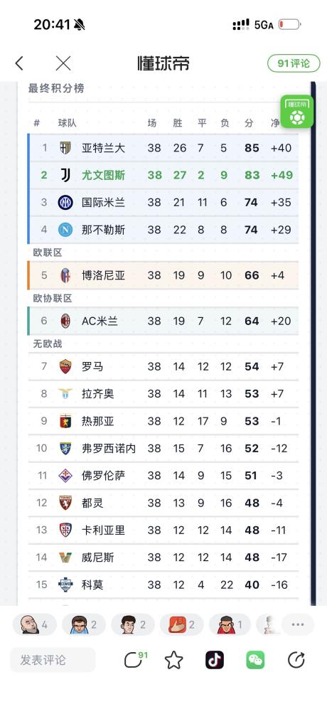
Task: Tap the green floating football icon
Action: 296,112
